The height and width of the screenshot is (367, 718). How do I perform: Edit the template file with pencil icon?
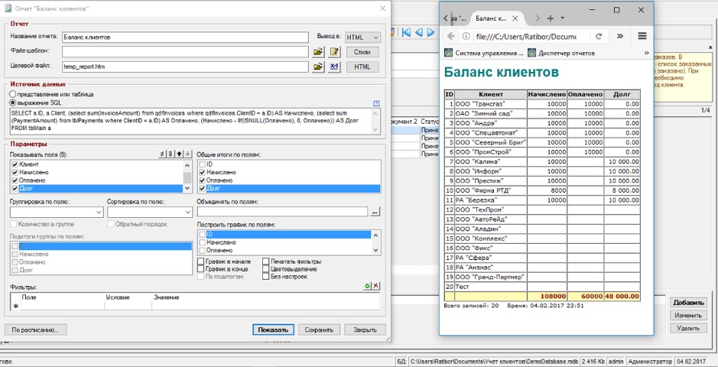tap(334, 52)
